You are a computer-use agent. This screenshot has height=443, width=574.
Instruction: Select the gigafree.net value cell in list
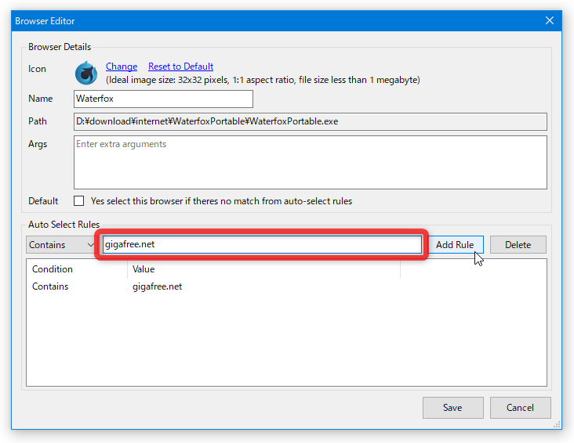click(x=157, y=286)
